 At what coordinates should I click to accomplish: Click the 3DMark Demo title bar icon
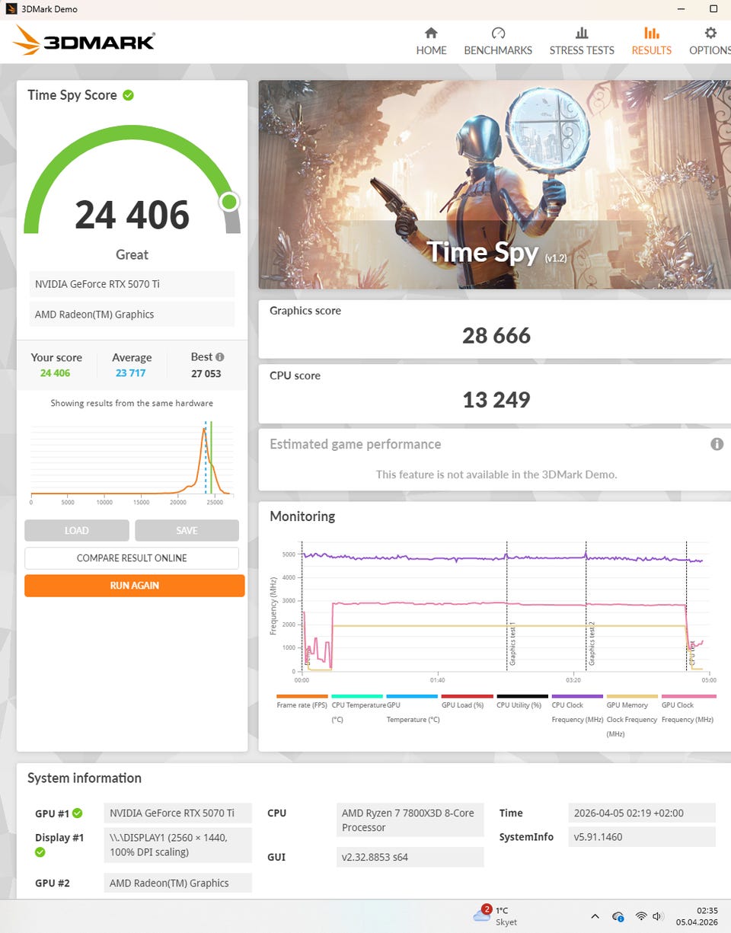click(11, 9)
